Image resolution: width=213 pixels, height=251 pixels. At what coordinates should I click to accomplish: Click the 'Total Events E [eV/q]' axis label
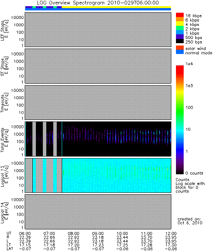tap(5, 140)
